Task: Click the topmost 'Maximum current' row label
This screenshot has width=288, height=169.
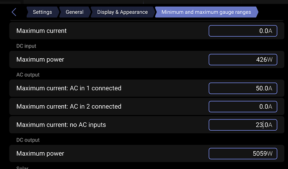Action: 41,31
